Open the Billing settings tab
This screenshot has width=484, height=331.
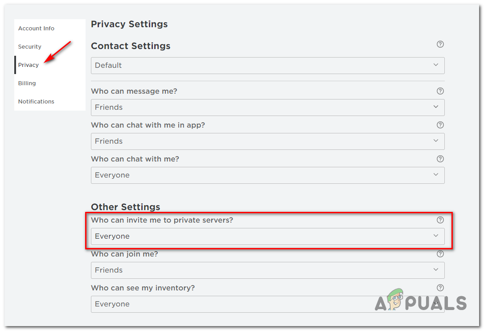tap(27, 83)
